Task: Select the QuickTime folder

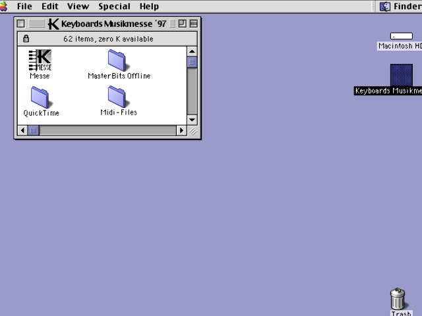Action: 41,97
